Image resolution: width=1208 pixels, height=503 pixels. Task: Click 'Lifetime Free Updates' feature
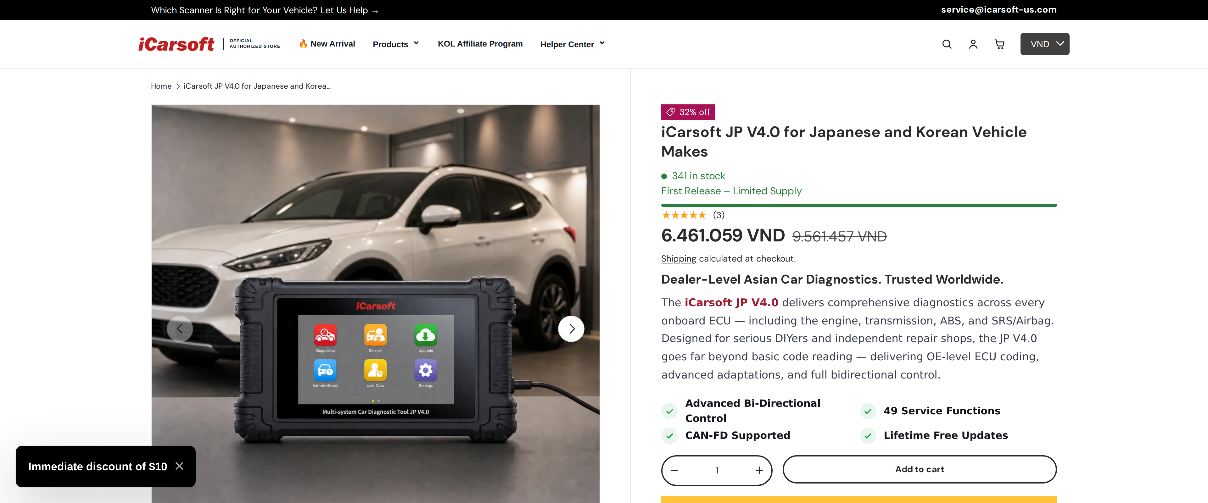(945, 435)
